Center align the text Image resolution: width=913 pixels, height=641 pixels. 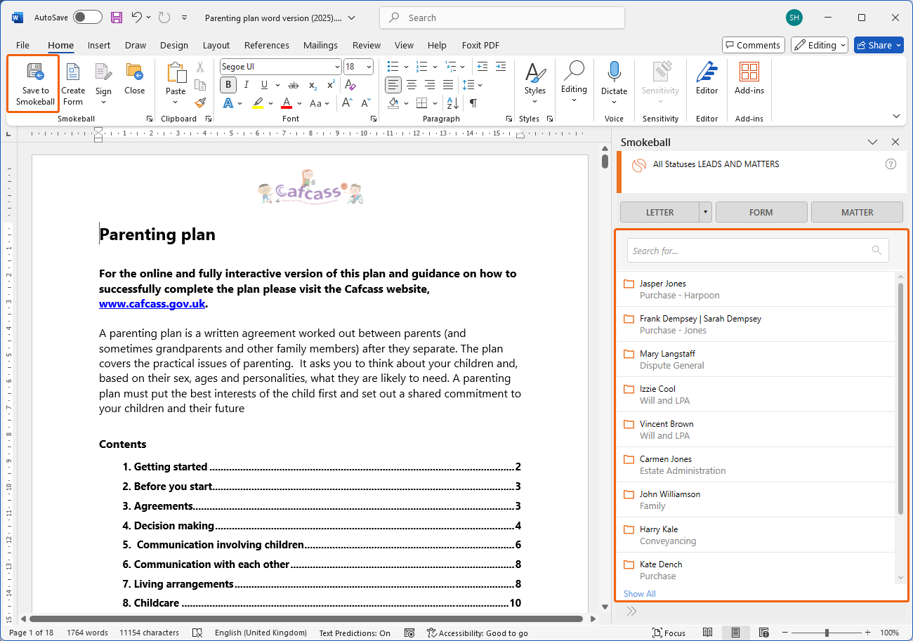[x=412, y=85]
